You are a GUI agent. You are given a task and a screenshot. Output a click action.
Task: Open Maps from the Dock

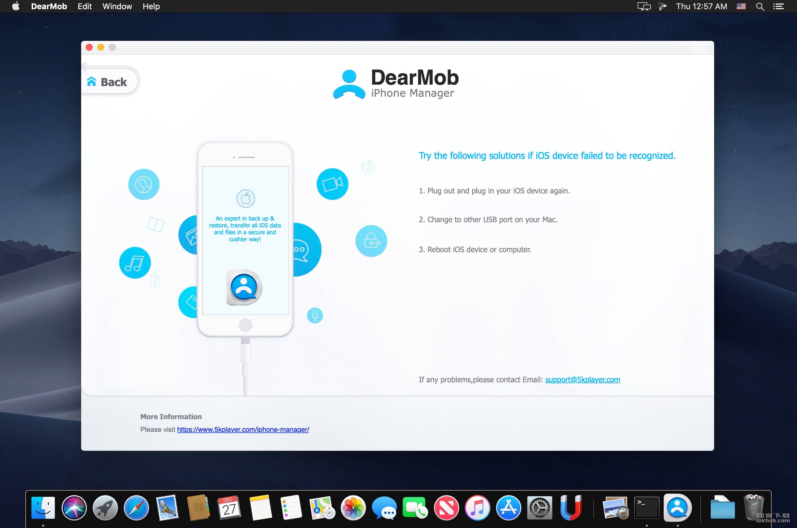click(322, 508)
